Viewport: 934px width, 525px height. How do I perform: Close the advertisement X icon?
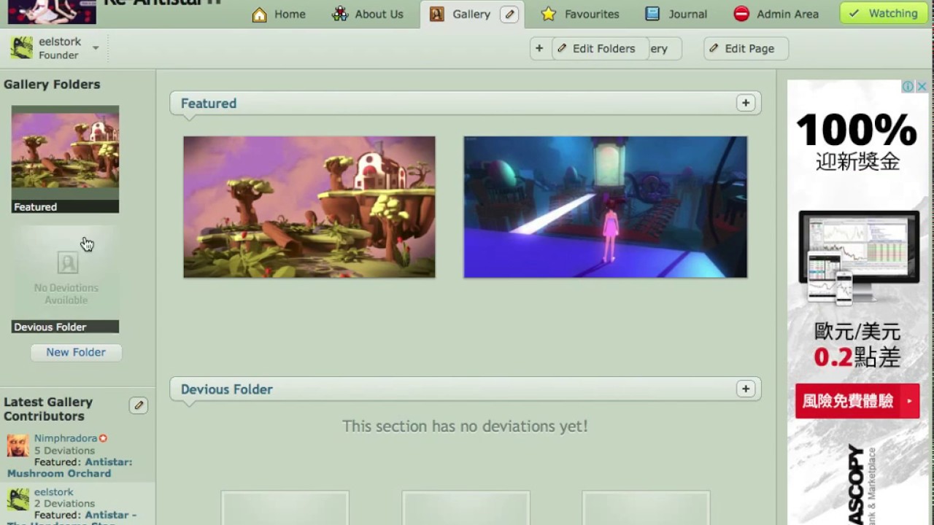922,87
